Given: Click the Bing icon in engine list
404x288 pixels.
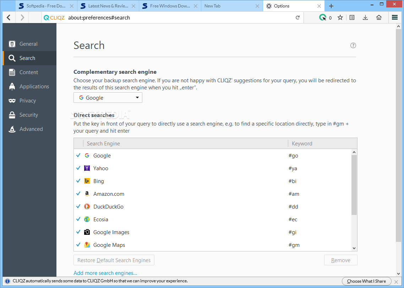Looking at the screenshot, I should click(87, 181).
